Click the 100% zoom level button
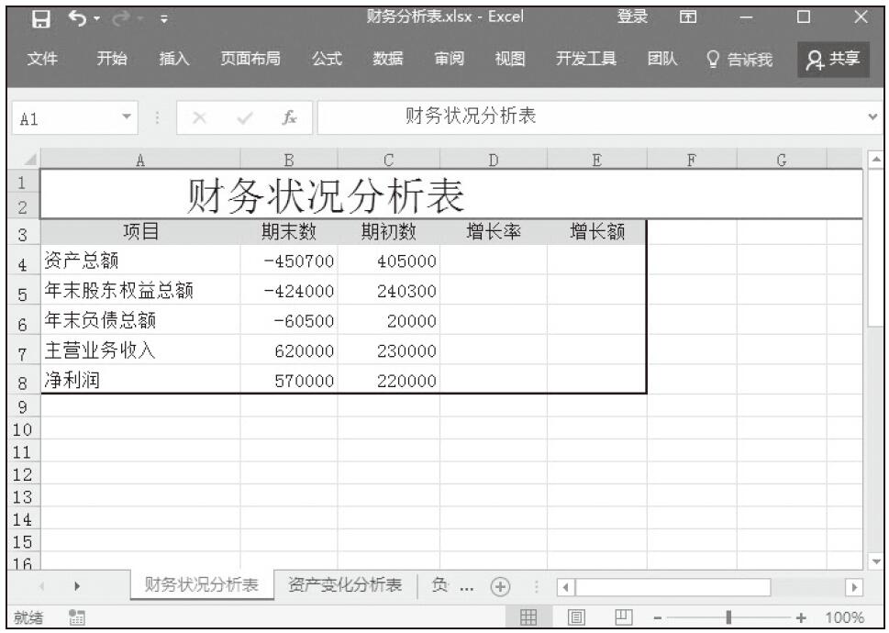This screenshot has width=889, height=633. [843, 617]
